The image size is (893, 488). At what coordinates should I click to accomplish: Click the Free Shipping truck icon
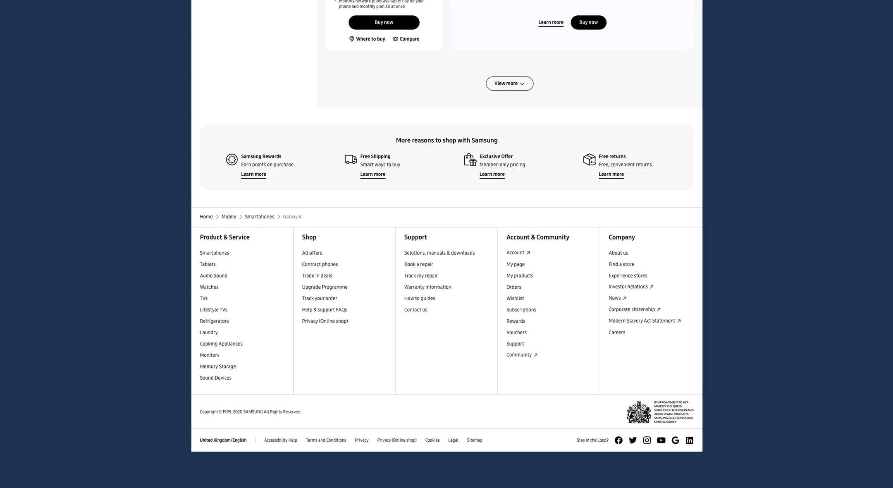[x=351, y=159]
